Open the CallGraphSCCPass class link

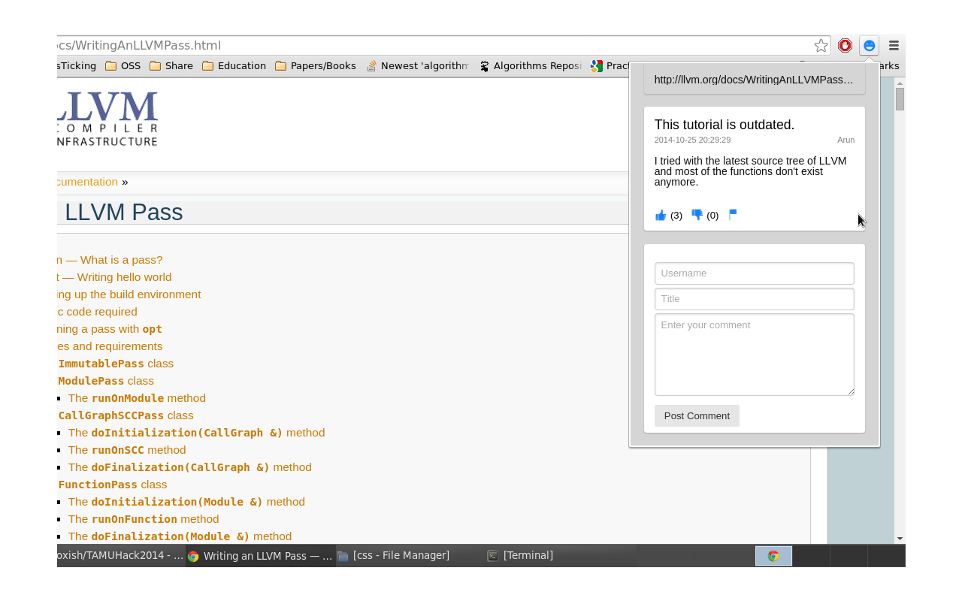click(x=126, y=415)
